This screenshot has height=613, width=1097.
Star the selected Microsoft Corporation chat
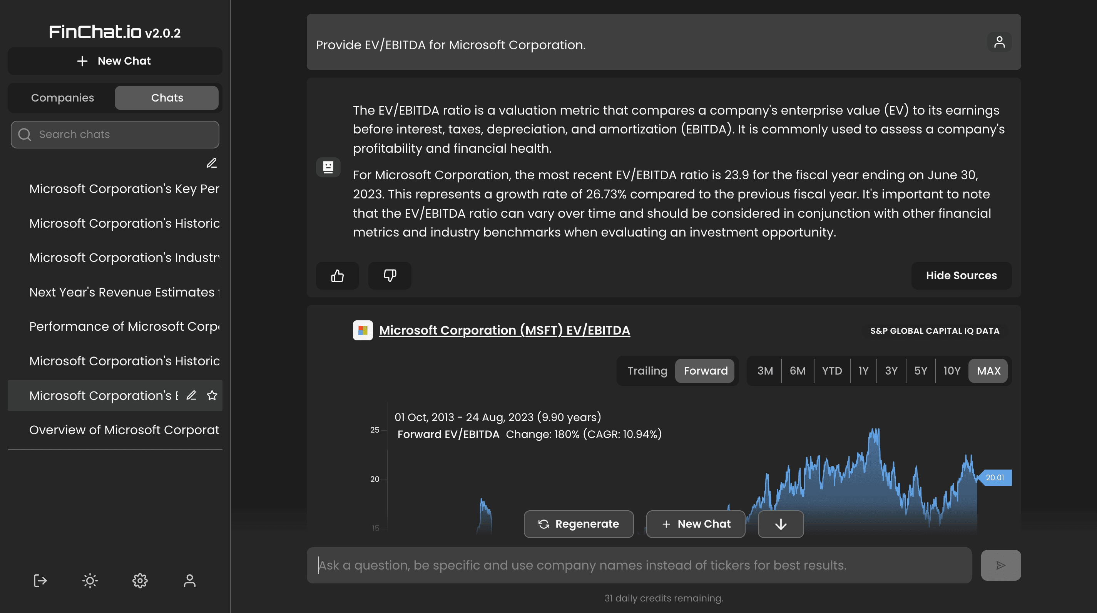point(212,395)
